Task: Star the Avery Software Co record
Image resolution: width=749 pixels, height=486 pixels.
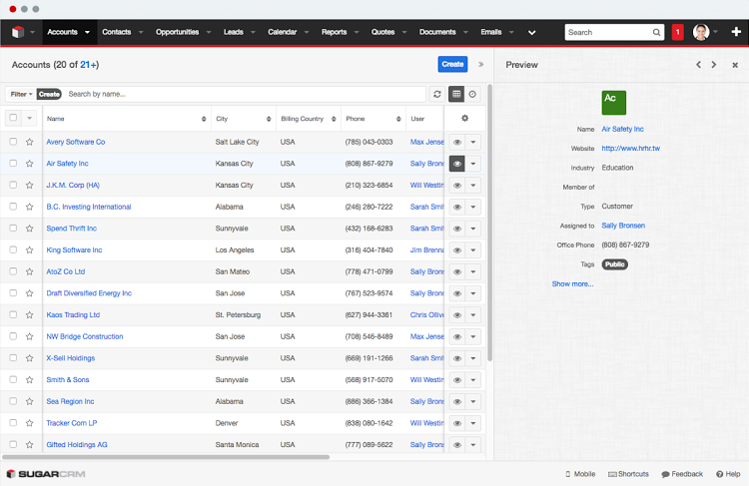Action: point(30,142)
